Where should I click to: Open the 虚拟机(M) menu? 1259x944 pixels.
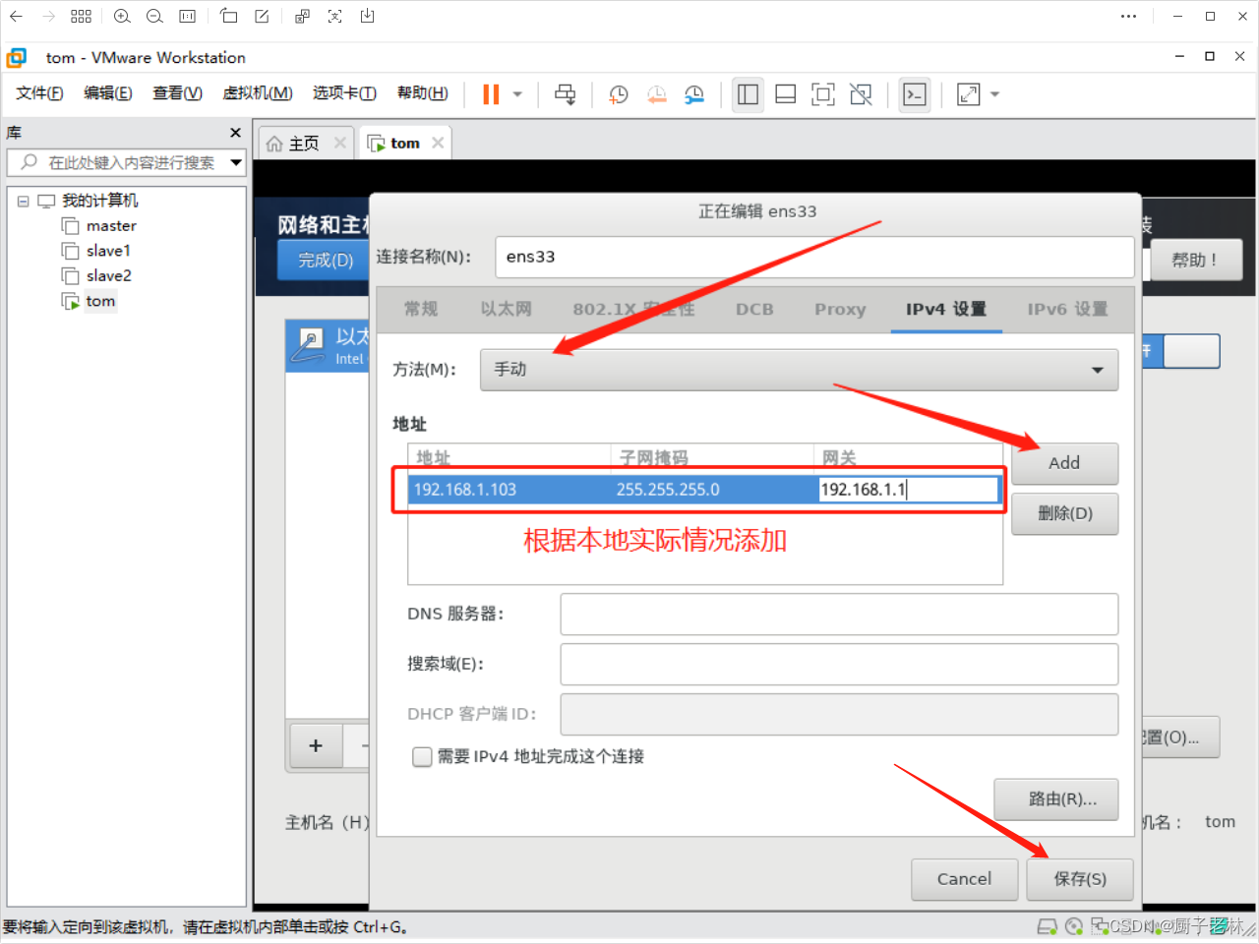tap(258, 93)
